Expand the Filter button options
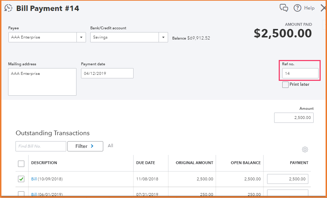The width and height of the screenshot is (327, 198). click(85, 146)
